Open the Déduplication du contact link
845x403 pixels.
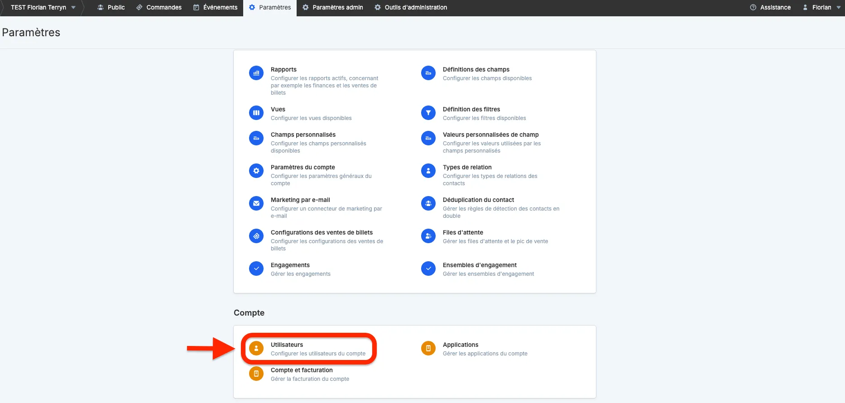[x=478, y=200]
